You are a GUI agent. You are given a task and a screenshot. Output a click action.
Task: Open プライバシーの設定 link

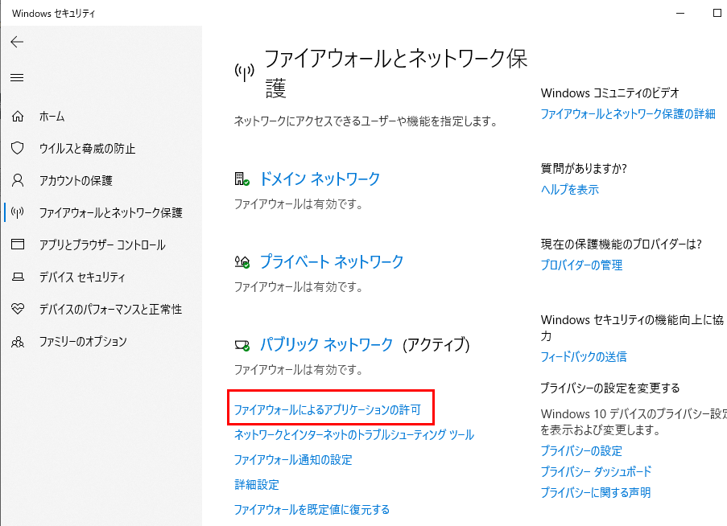581,451
